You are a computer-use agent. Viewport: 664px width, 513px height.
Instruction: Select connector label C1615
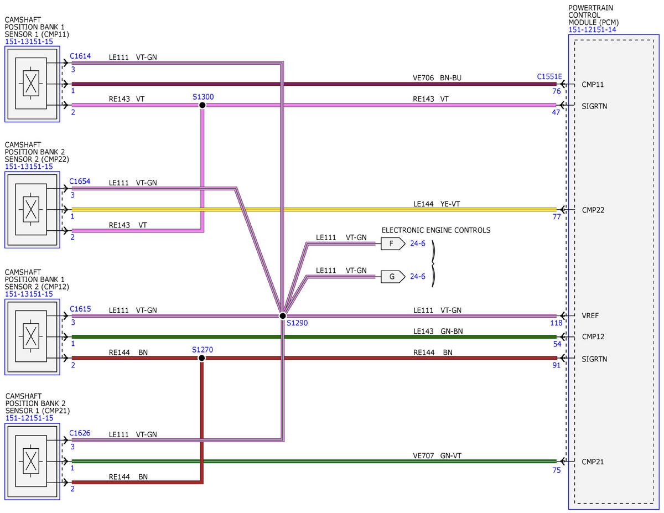[80, 309]
